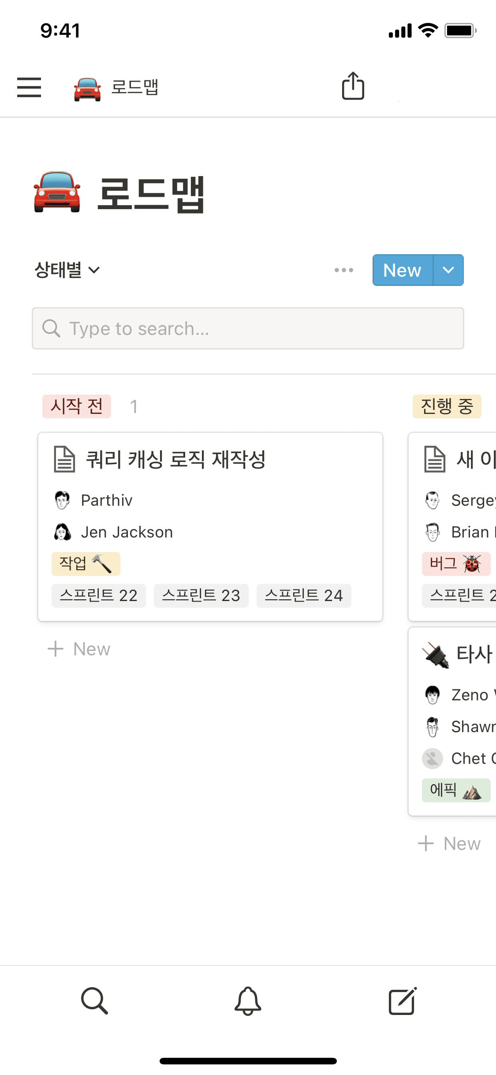Click the 진행 중 status label

[447, 406]
